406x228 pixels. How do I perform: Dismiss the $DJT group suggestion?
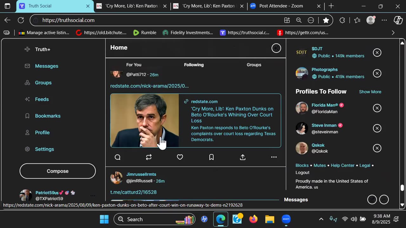(377, 53)
